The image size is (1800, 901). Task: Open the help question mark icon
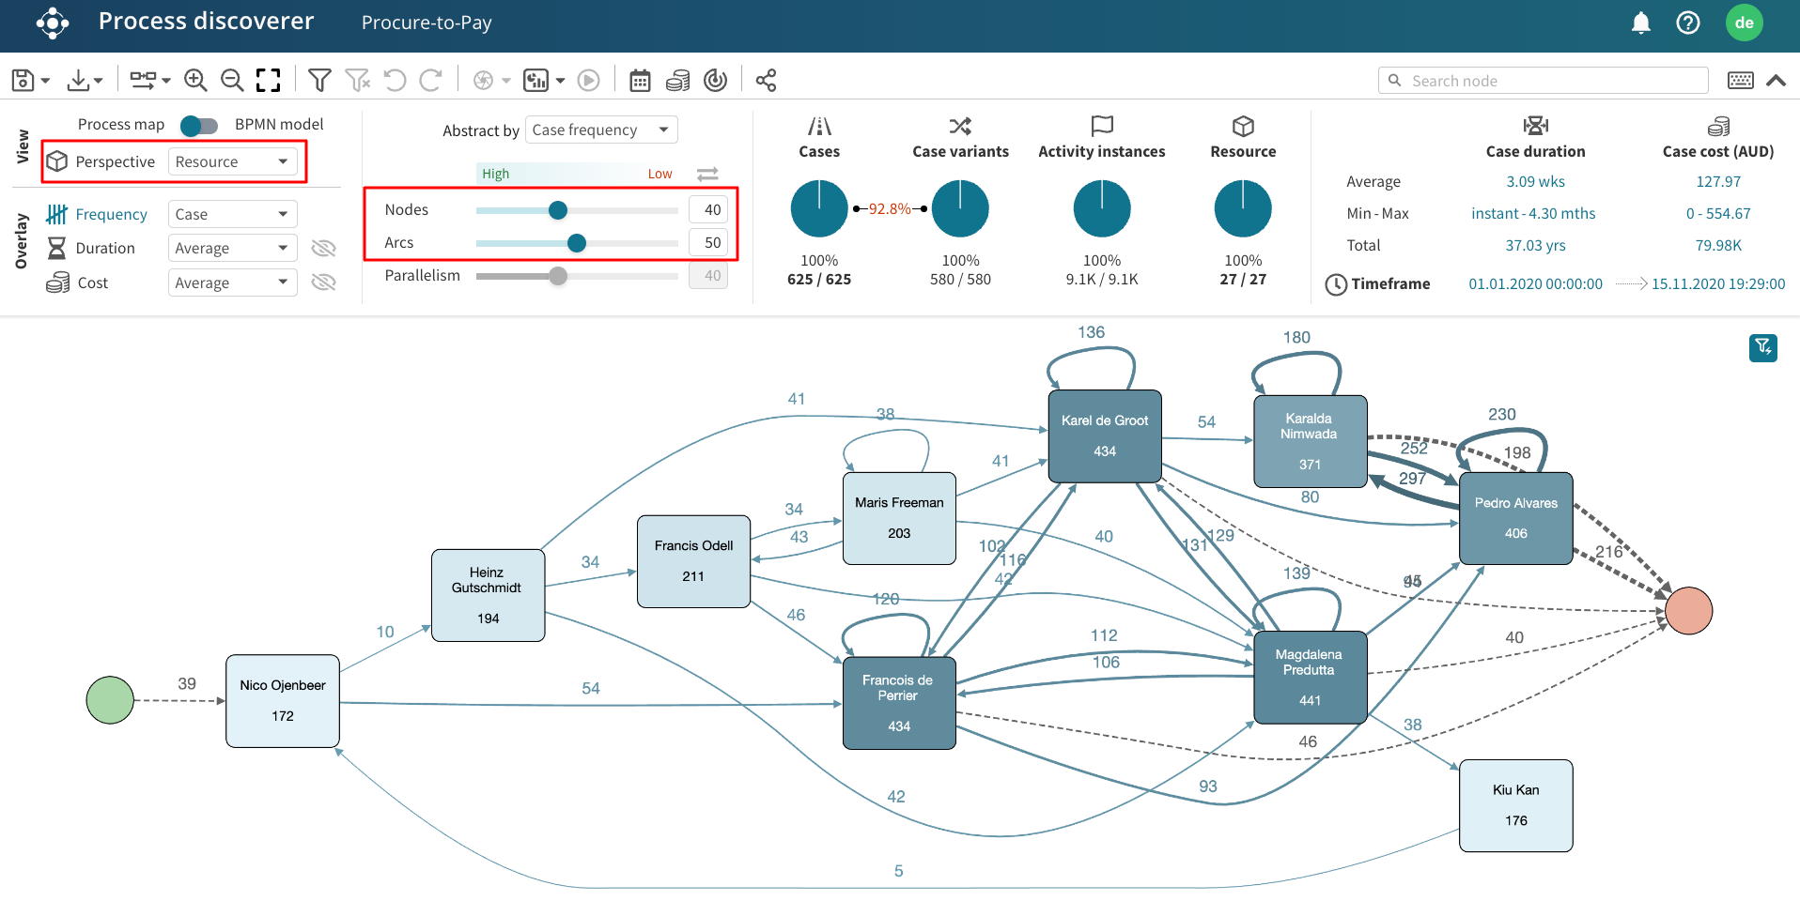click(x=1687, y=23)
